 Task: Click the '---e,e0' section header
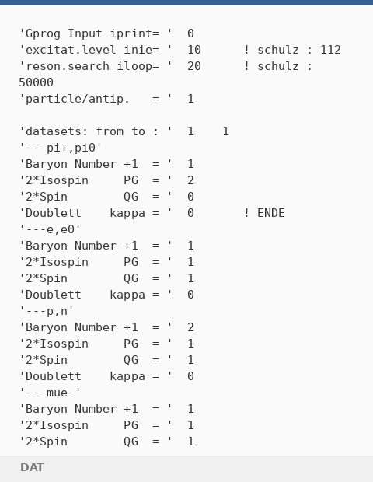[50, 229]
